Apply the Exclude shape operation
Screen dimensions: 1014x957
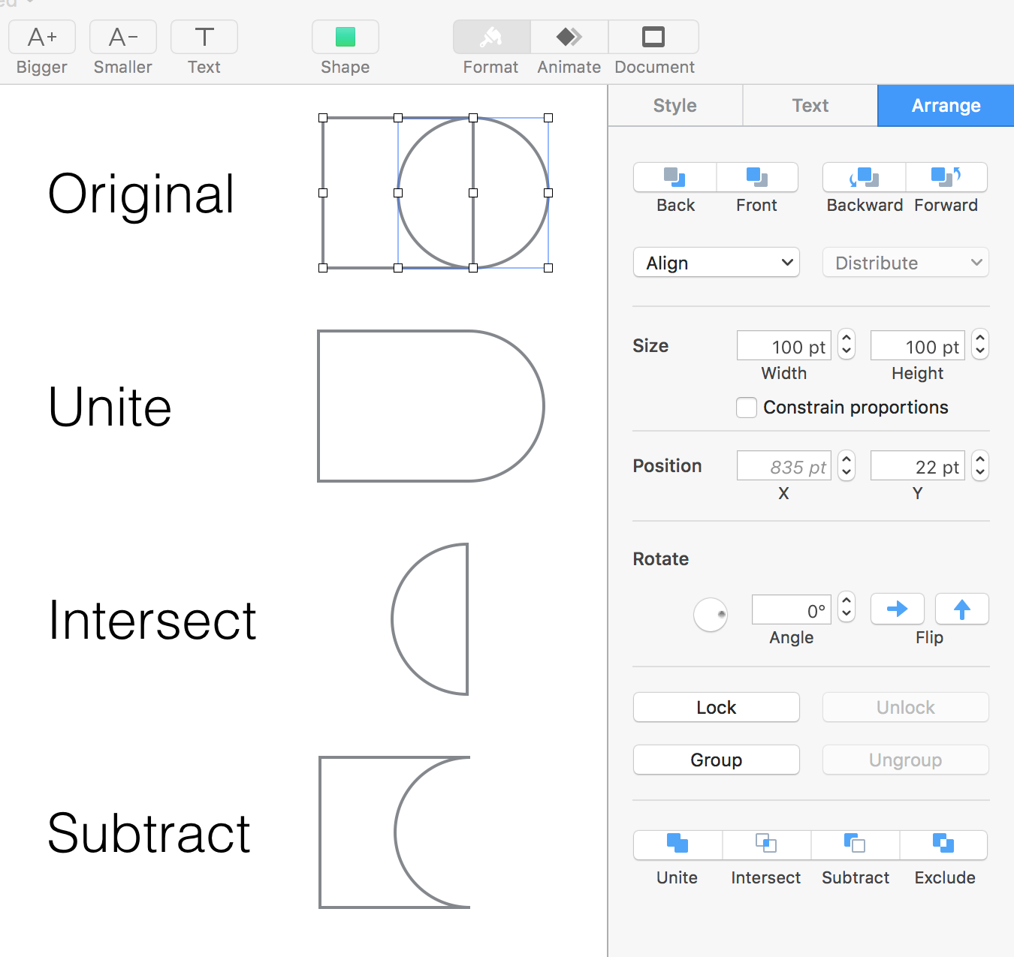point(944,856)
